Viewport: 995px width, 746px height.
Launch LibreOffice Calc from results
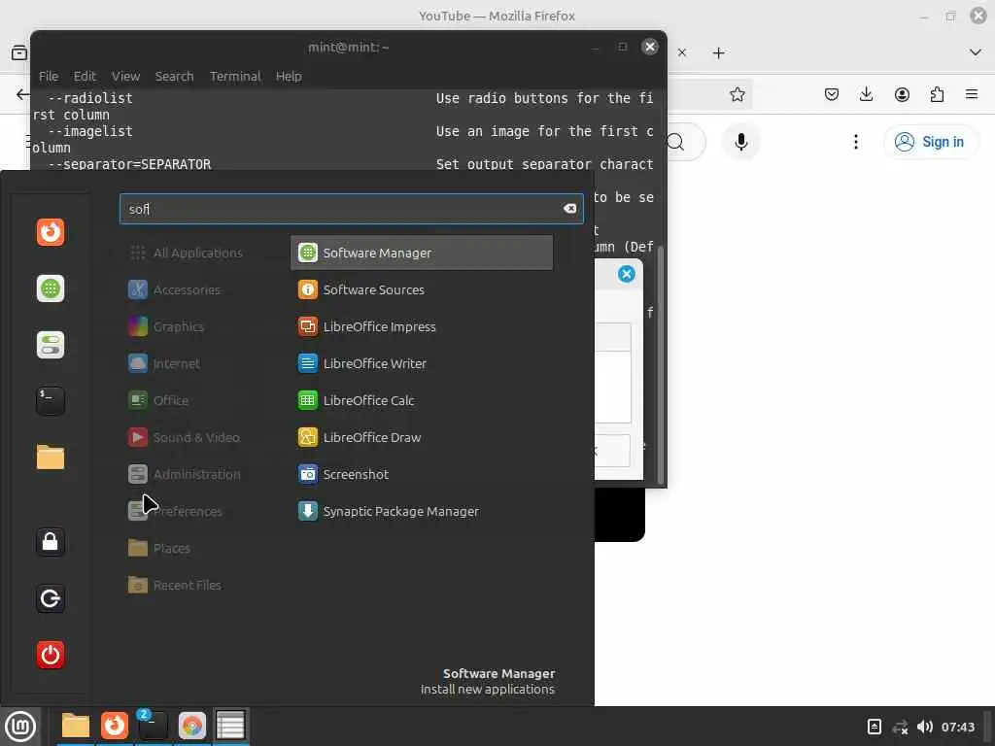click(422, 400)
